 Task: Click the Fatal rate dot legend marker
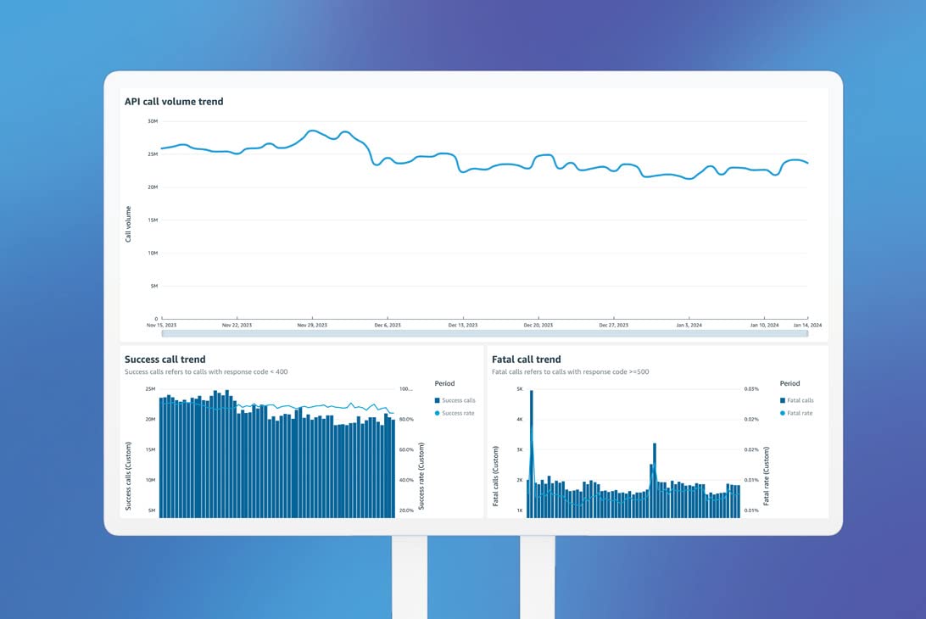click(782, 413)
